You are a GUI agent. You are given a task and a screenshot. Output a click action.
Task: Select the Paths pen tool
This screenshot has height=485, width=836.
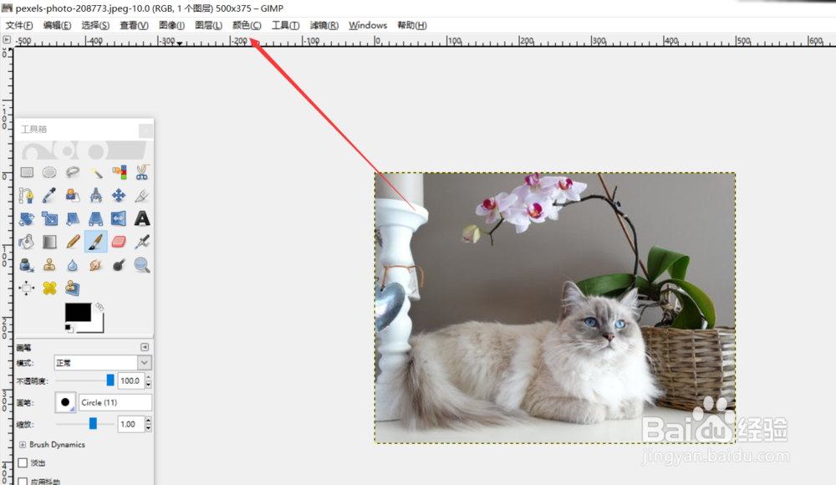coord(27,196)
